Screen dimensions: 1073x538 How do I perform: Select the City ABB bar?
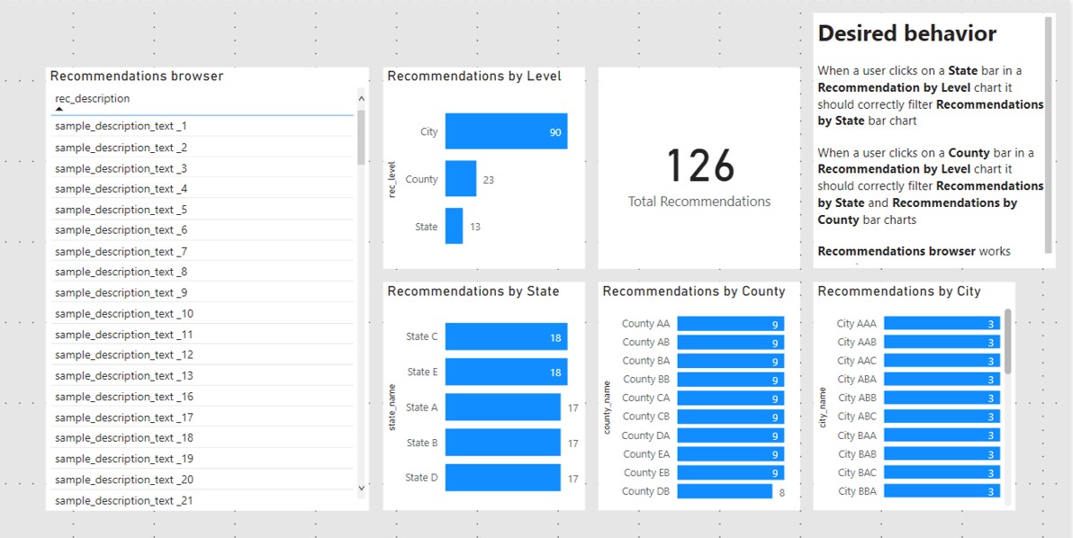pos(942,397)
